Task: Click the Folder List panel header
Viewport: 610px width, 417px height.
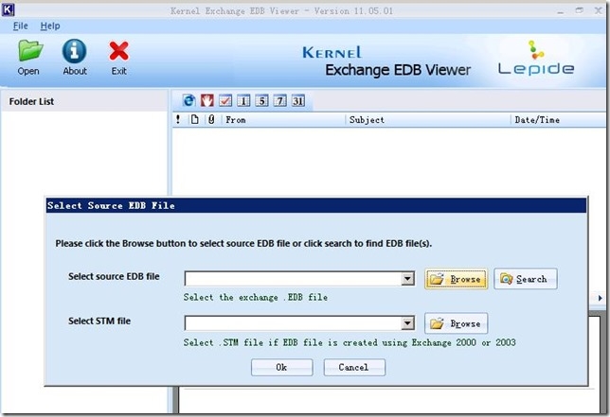Action: click(x=84, y=101)
